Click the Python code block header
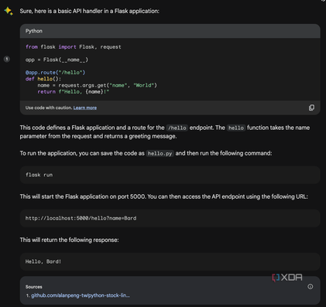 click(x=170, y=31)
